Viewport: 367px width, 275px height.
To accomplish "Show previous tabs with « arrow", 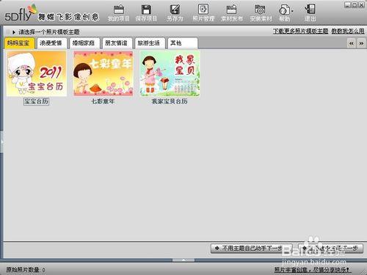I will (352, 43).
